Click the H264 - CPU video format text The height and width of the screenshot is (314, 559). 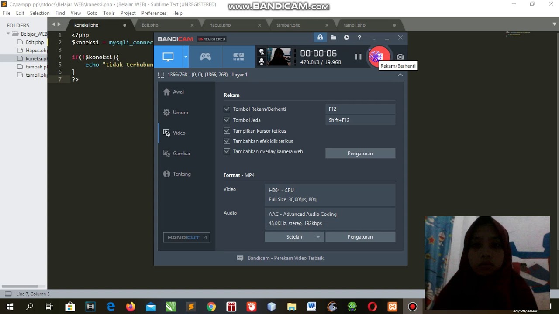point(281,190)
